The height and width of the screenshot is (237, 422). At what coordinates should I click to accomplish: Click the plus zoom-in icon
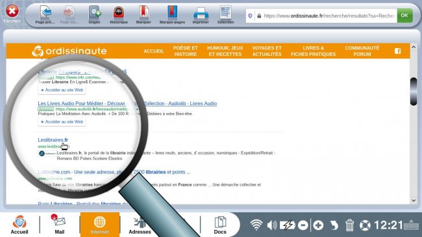point(318,225)
